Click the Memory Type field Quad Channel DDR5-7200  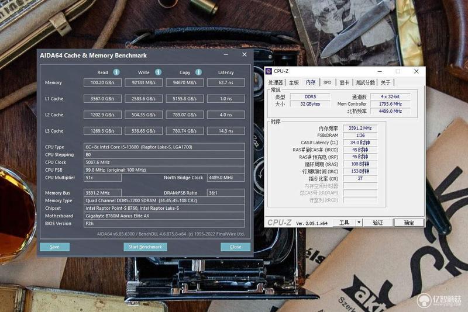[164, 200]
